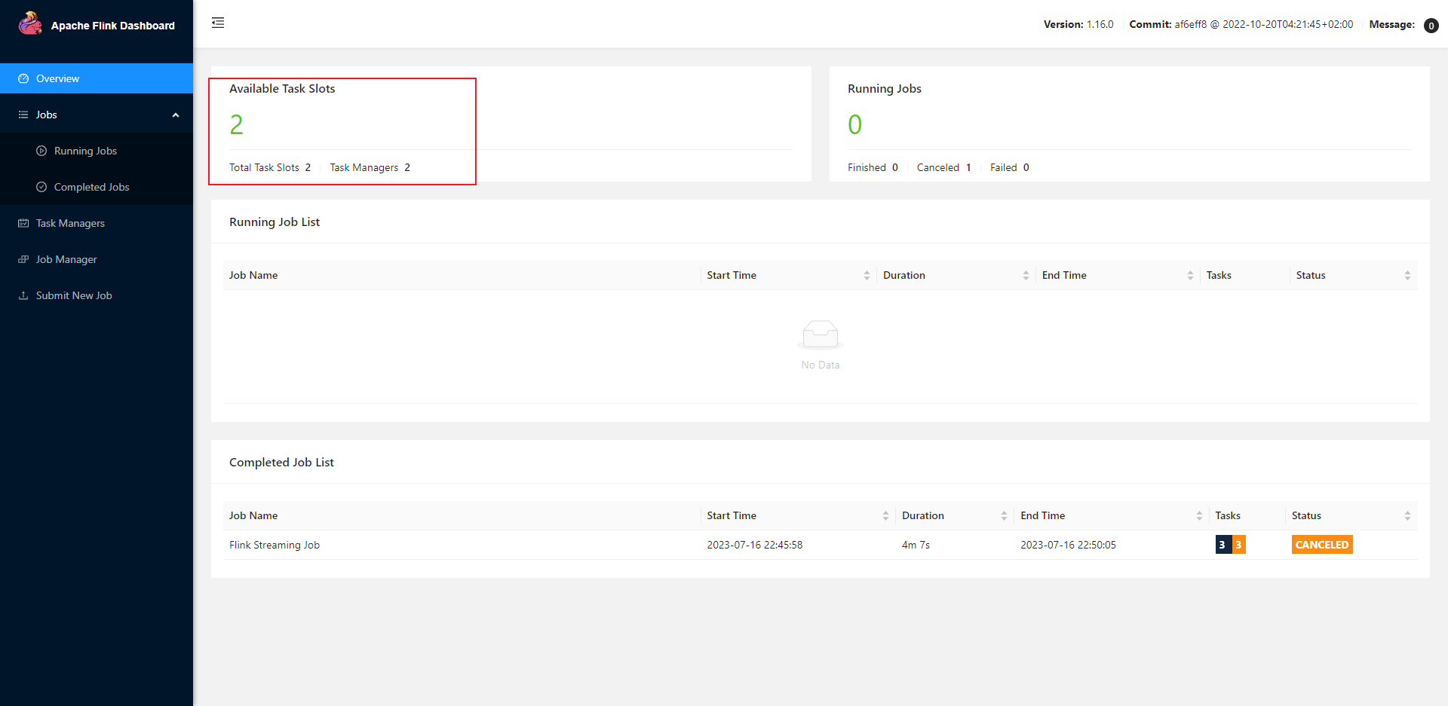1448x706 pixels.
Task: Click the Failed 0 statistic
Action: [1010, 167]
